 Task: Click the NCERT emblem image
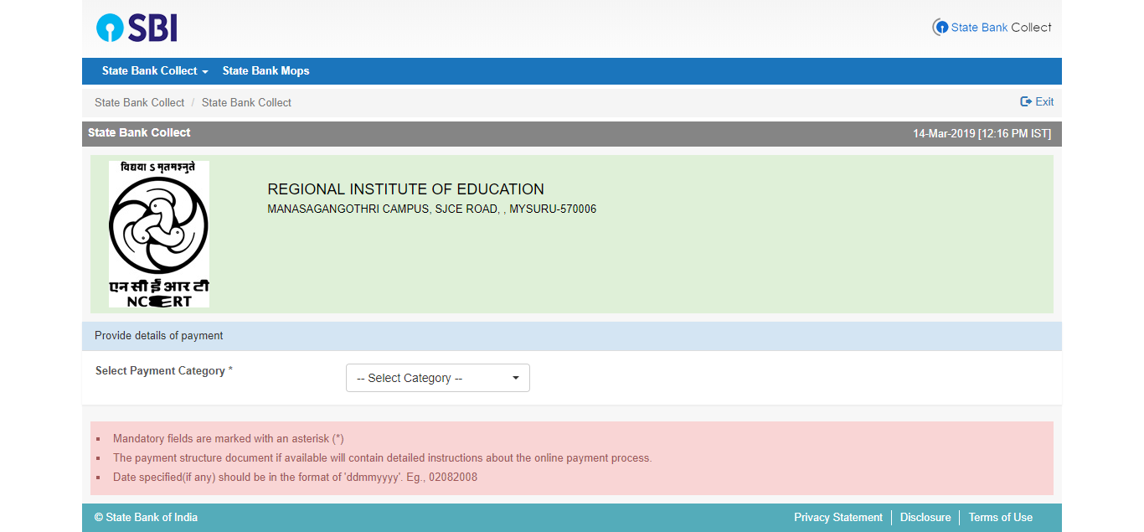click(159, 234)
